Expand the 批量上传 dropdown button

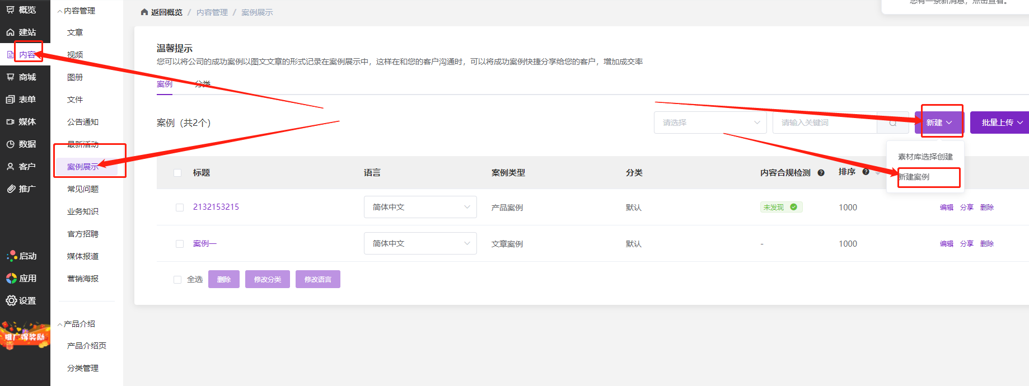(999, 123)
